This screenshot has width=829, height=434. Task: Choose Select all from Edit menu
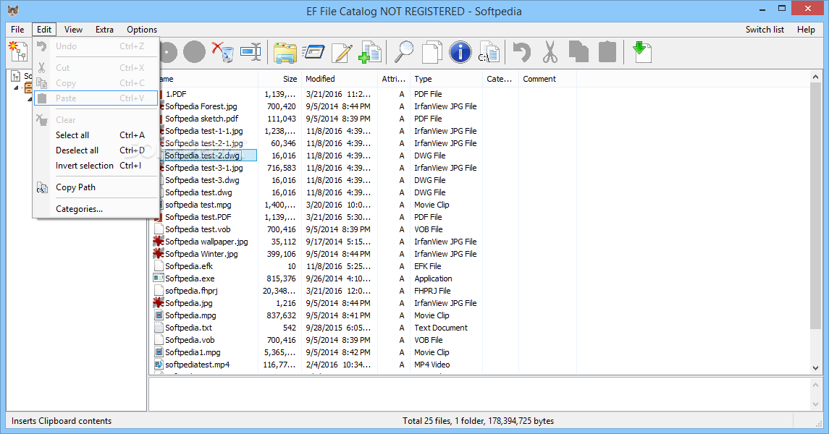click(96, 135)
